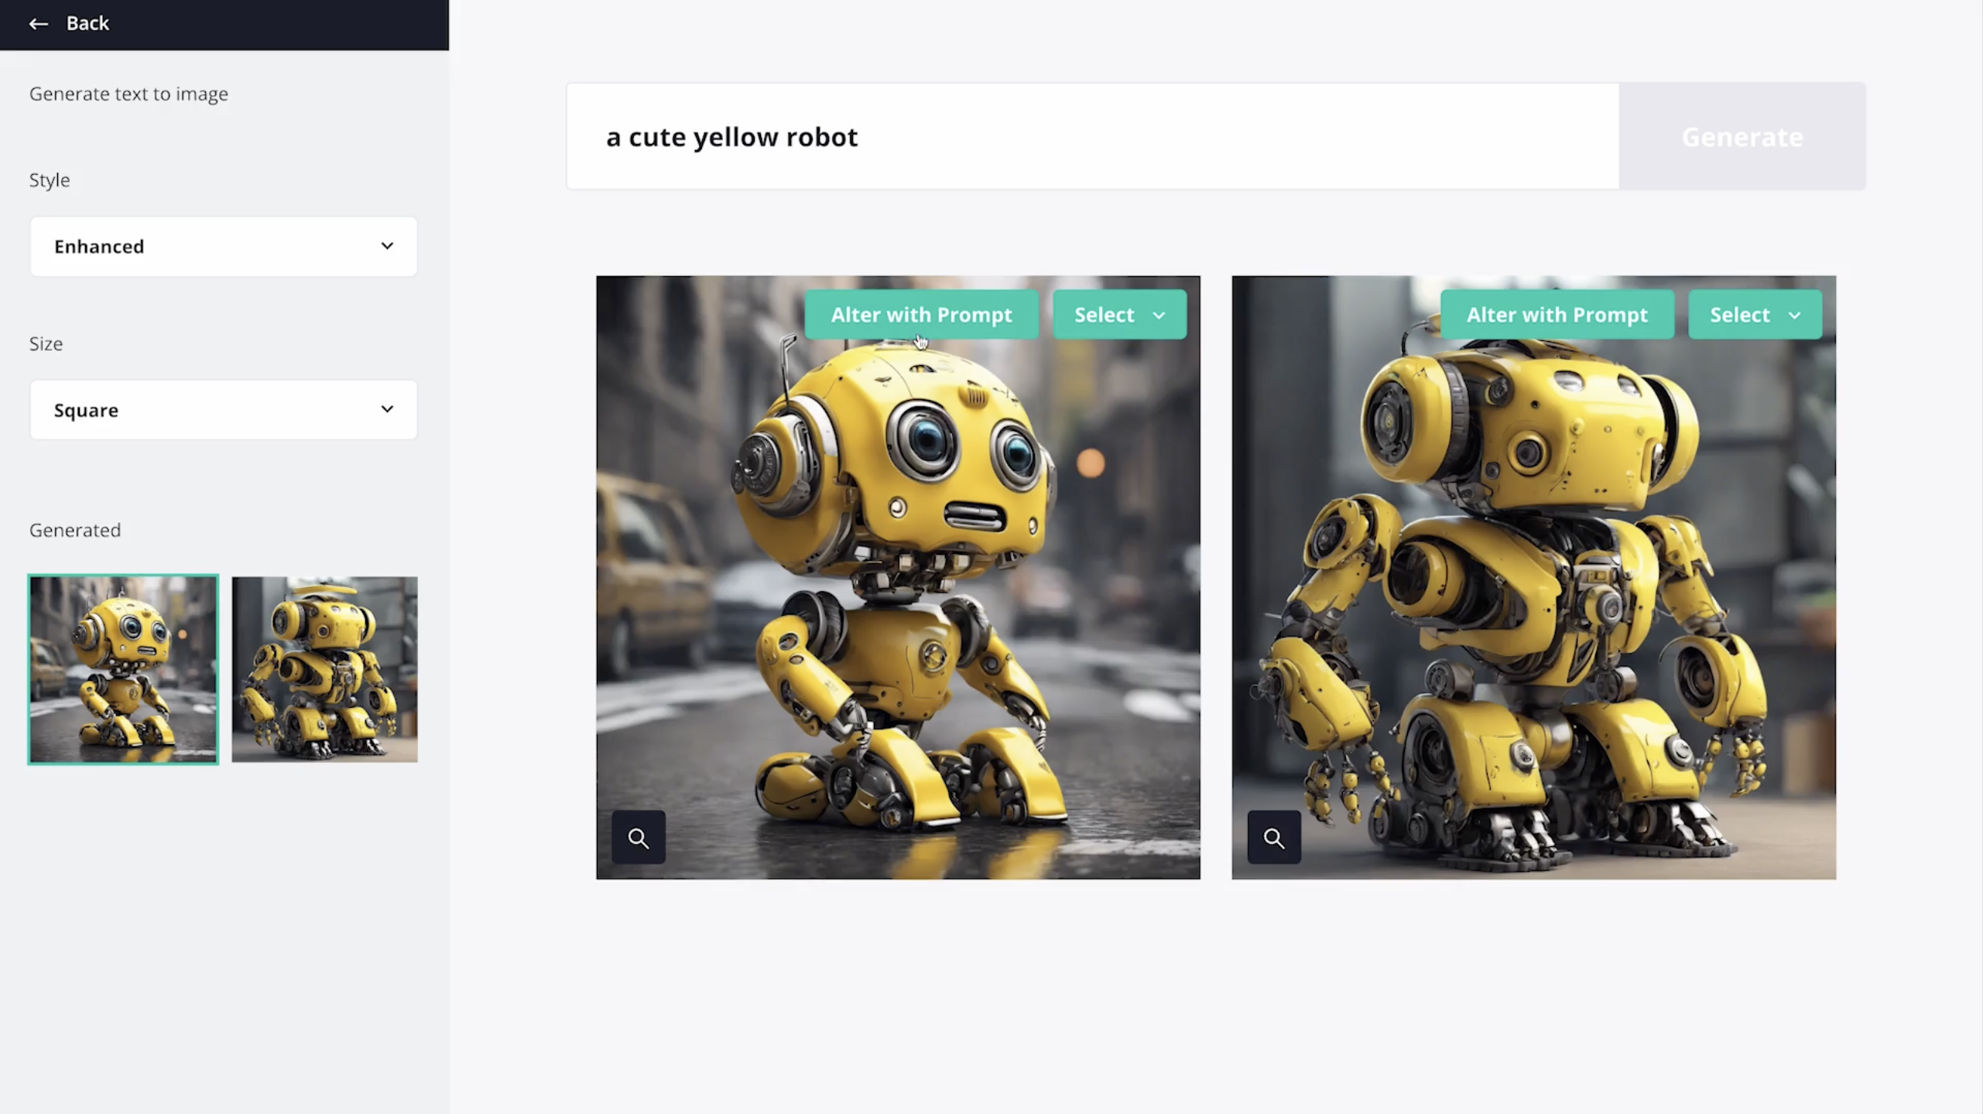1983x1114 pixels.
Task: Click the large left robot image on the street
Action: point(898,603)
